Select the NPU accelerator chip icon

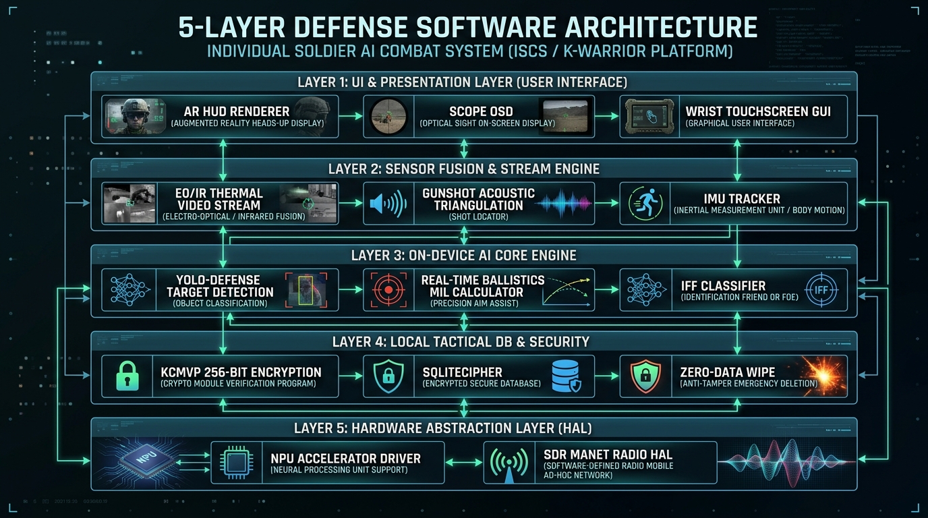click(x=237, y=463)
